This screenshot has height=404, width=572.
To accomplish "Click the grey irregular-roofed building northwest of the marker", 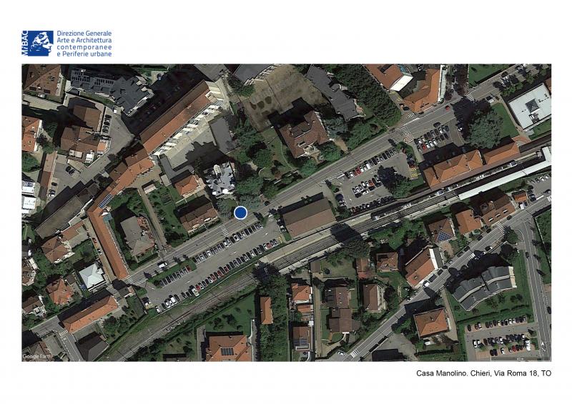I will click(220, 177).
